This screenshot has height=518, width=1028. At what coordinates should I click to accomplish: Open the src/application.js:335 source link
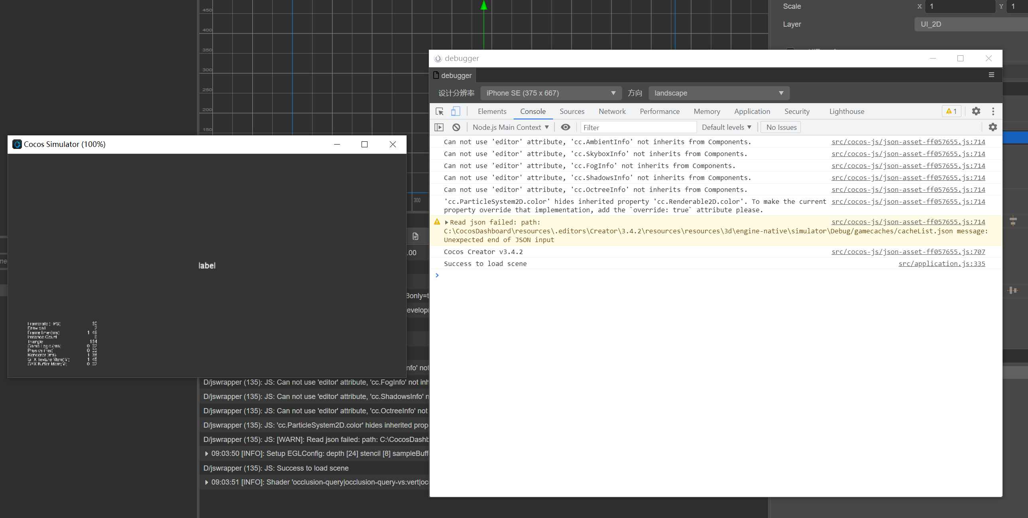pyautogui.click(x=942, y=264)
